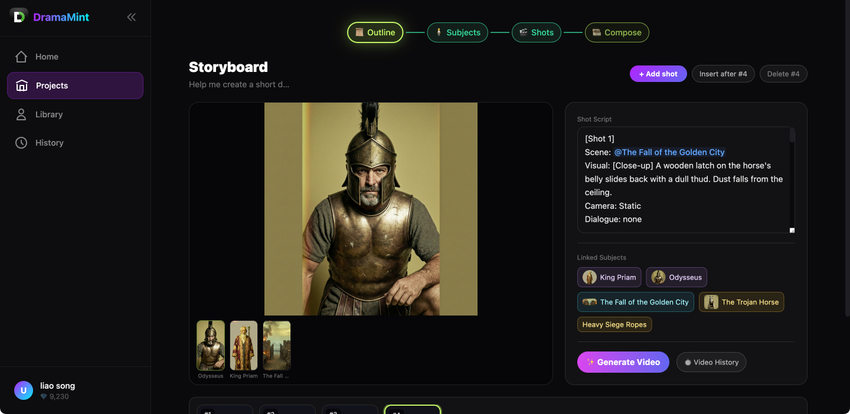The image size is (850, 414).
Task: Select The Fall of the Golden City chip
Action: point(636,302)
